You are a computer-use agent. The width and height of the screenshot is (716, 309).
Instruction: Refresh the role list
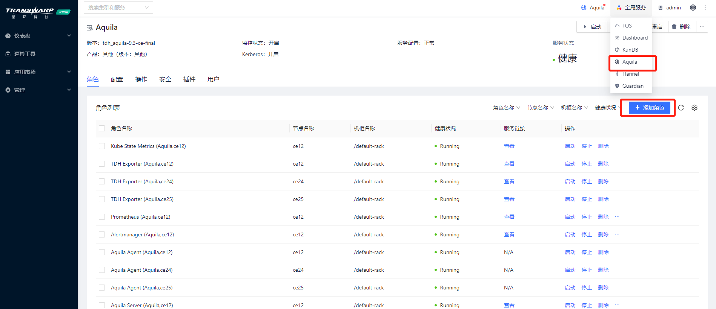(x=681, y=108)
